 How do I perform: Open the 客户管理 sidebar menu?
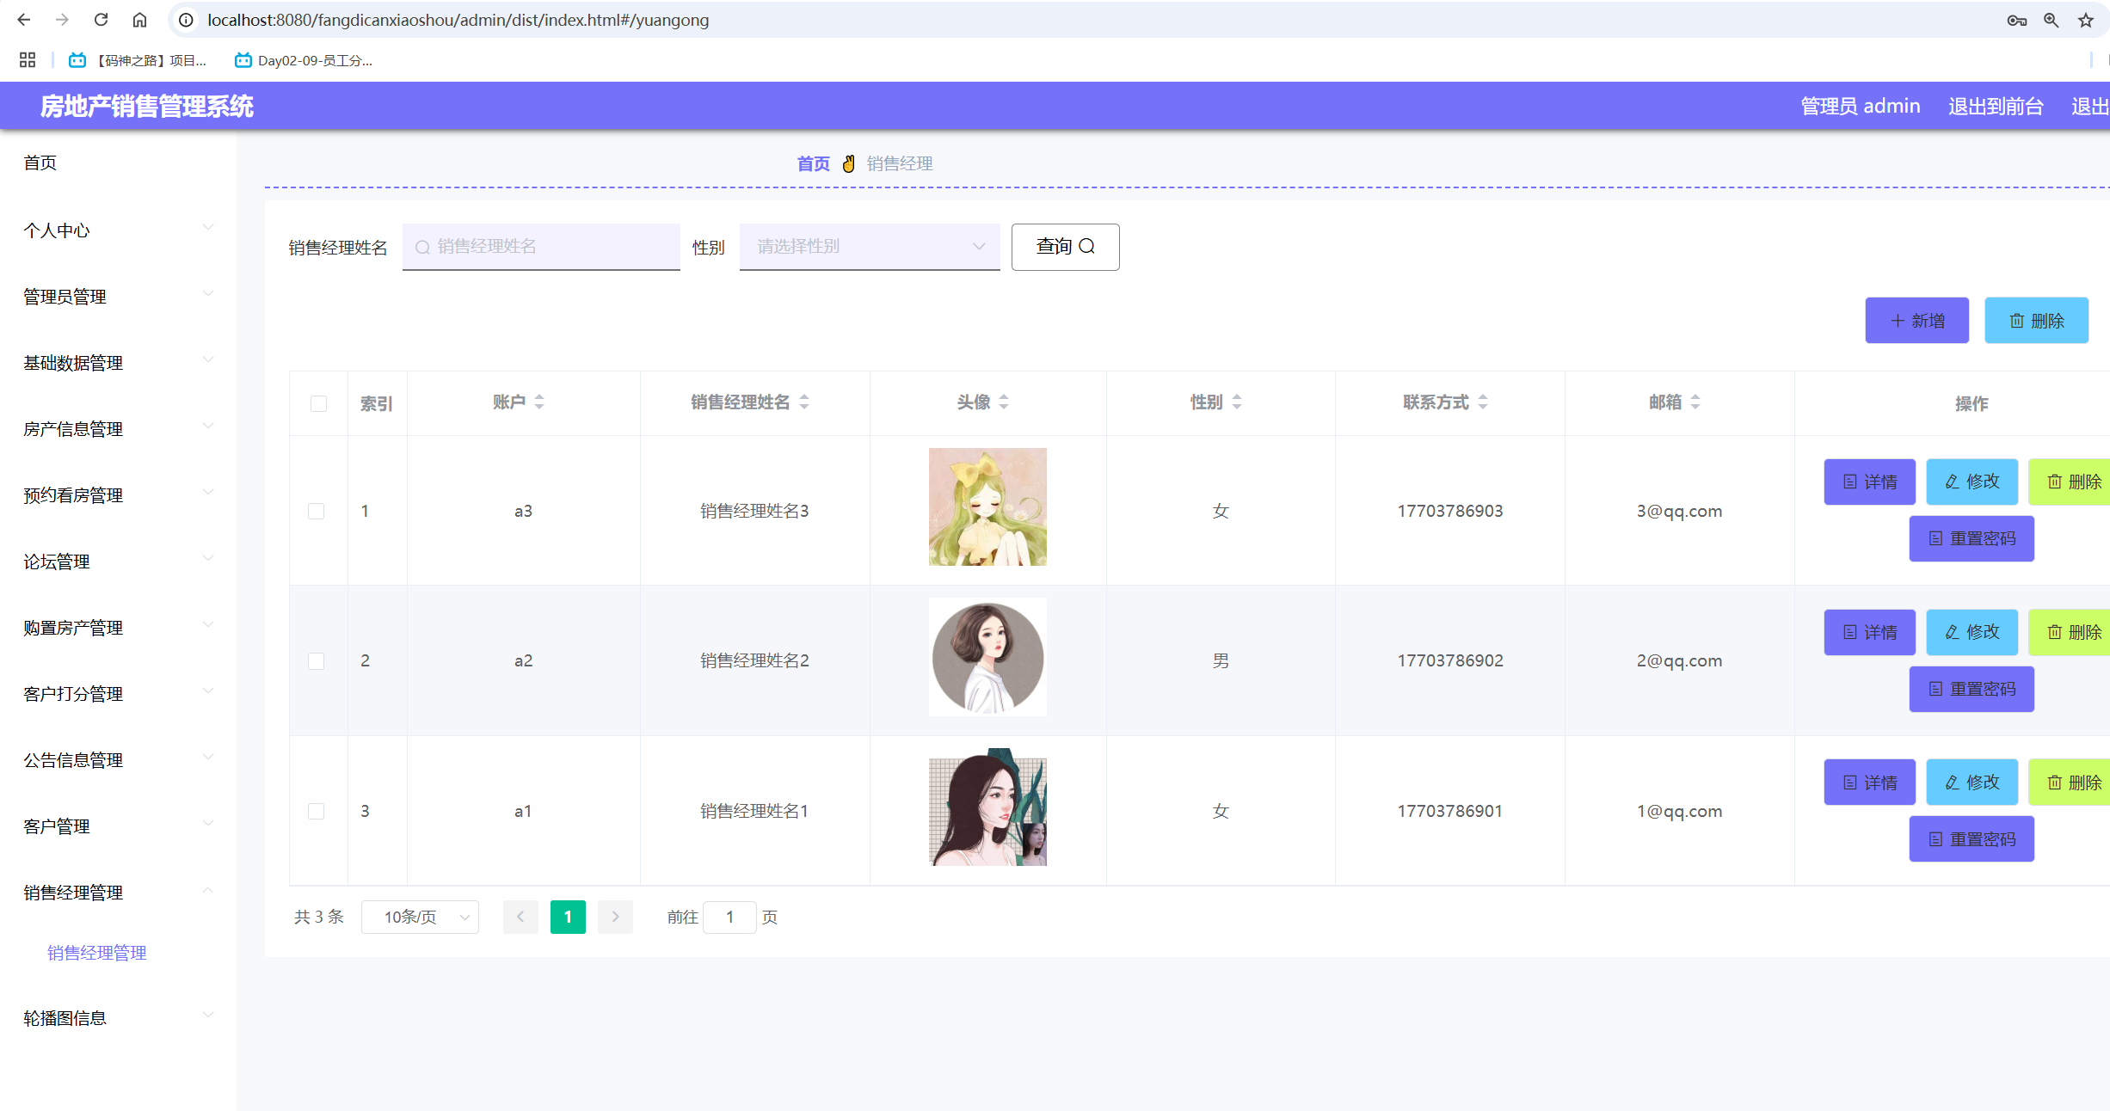pyautogui.click(x=55, y=826)
